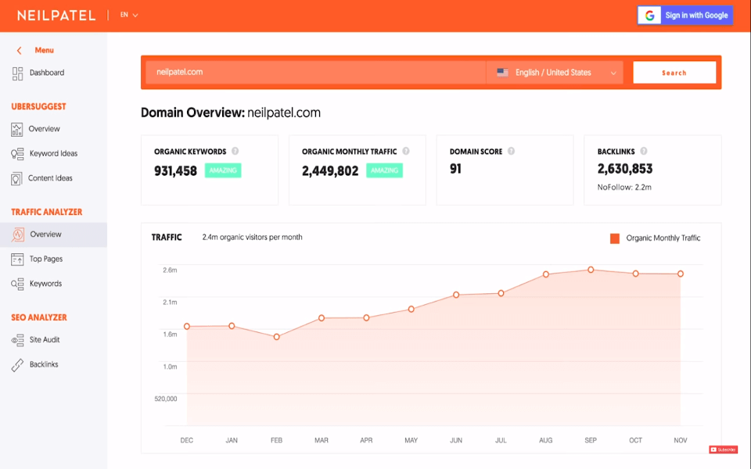Click the YouTube Subscribe badge
Image resolution: width=751 pixels, height=469 pixels.
pyautogui.click(x=723, y=449)
